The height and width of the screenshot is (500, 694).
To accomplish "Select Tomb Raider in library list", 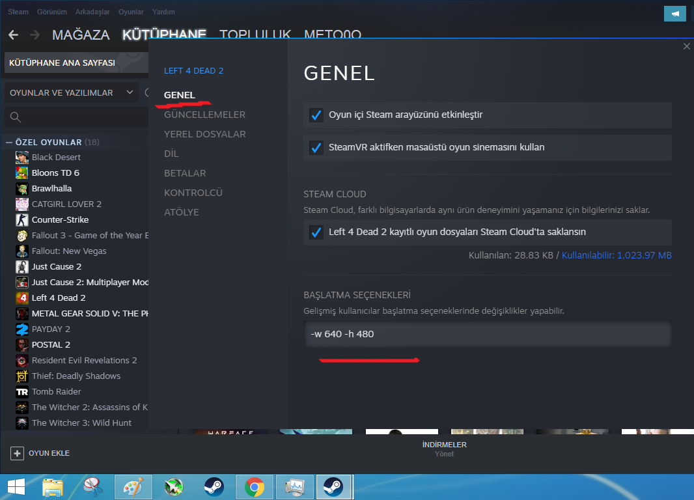I will [56, 391].
